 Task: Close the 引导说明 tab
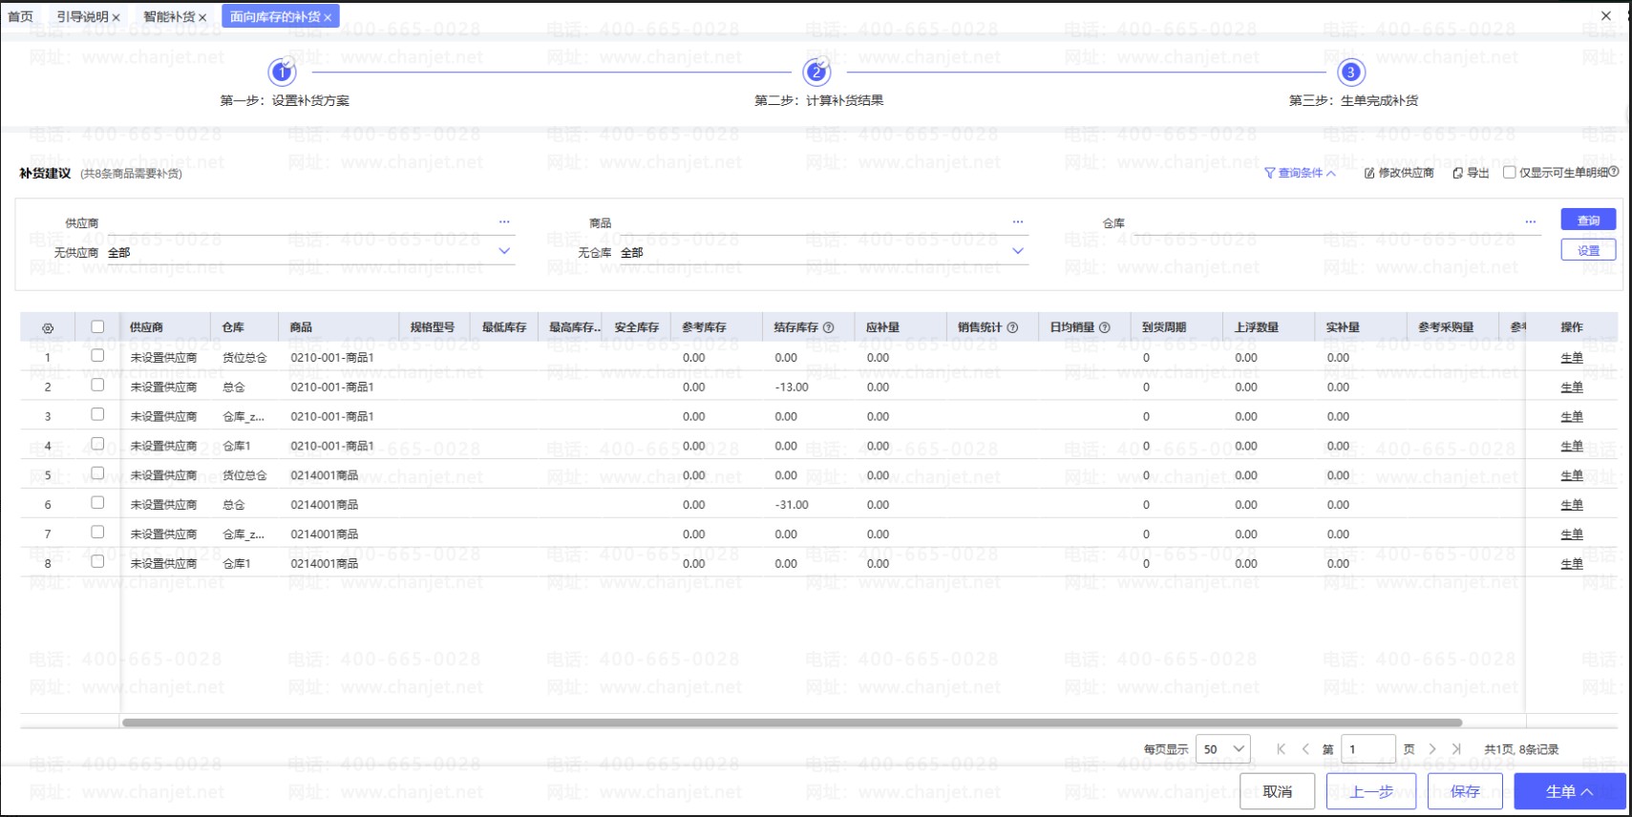pyautogui.click(x=116, y=17)
